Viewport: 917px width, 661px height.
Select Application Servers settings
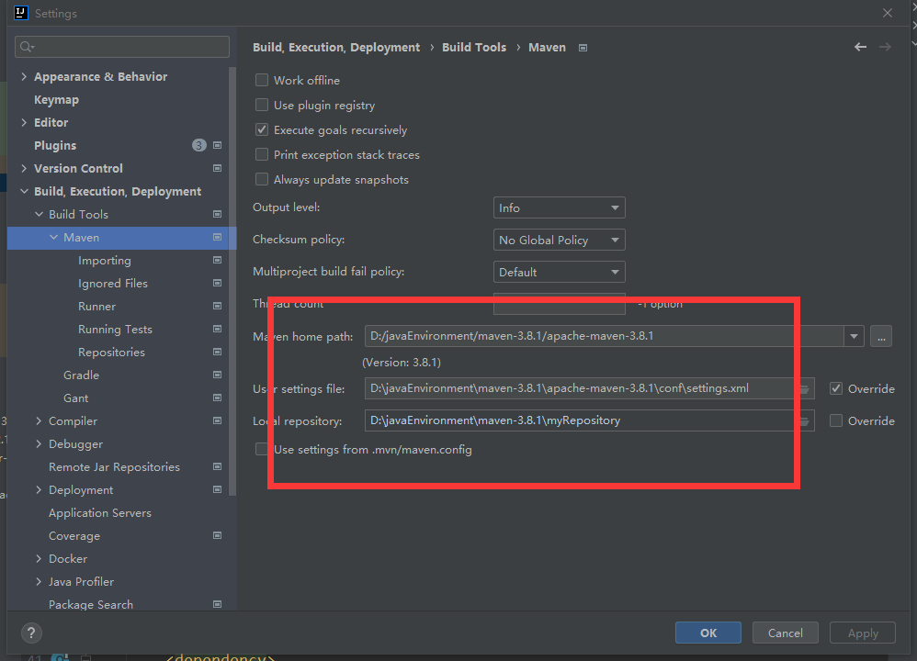point(100,513)
